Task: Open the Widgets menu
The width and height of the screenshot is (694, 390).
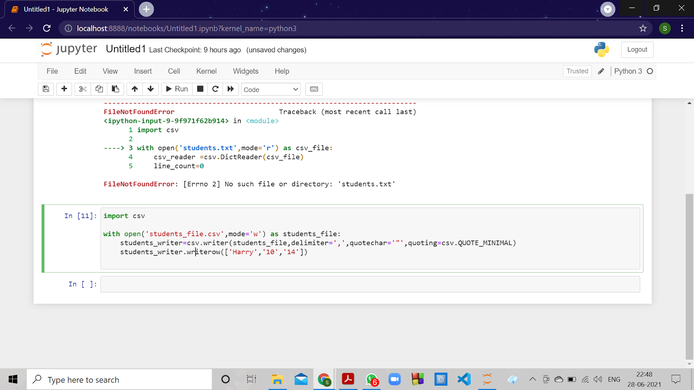Action: (246, 71)
